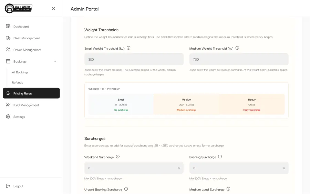Click the '700 kg+' range text
310x194 pixels.
tap(252, 105)
